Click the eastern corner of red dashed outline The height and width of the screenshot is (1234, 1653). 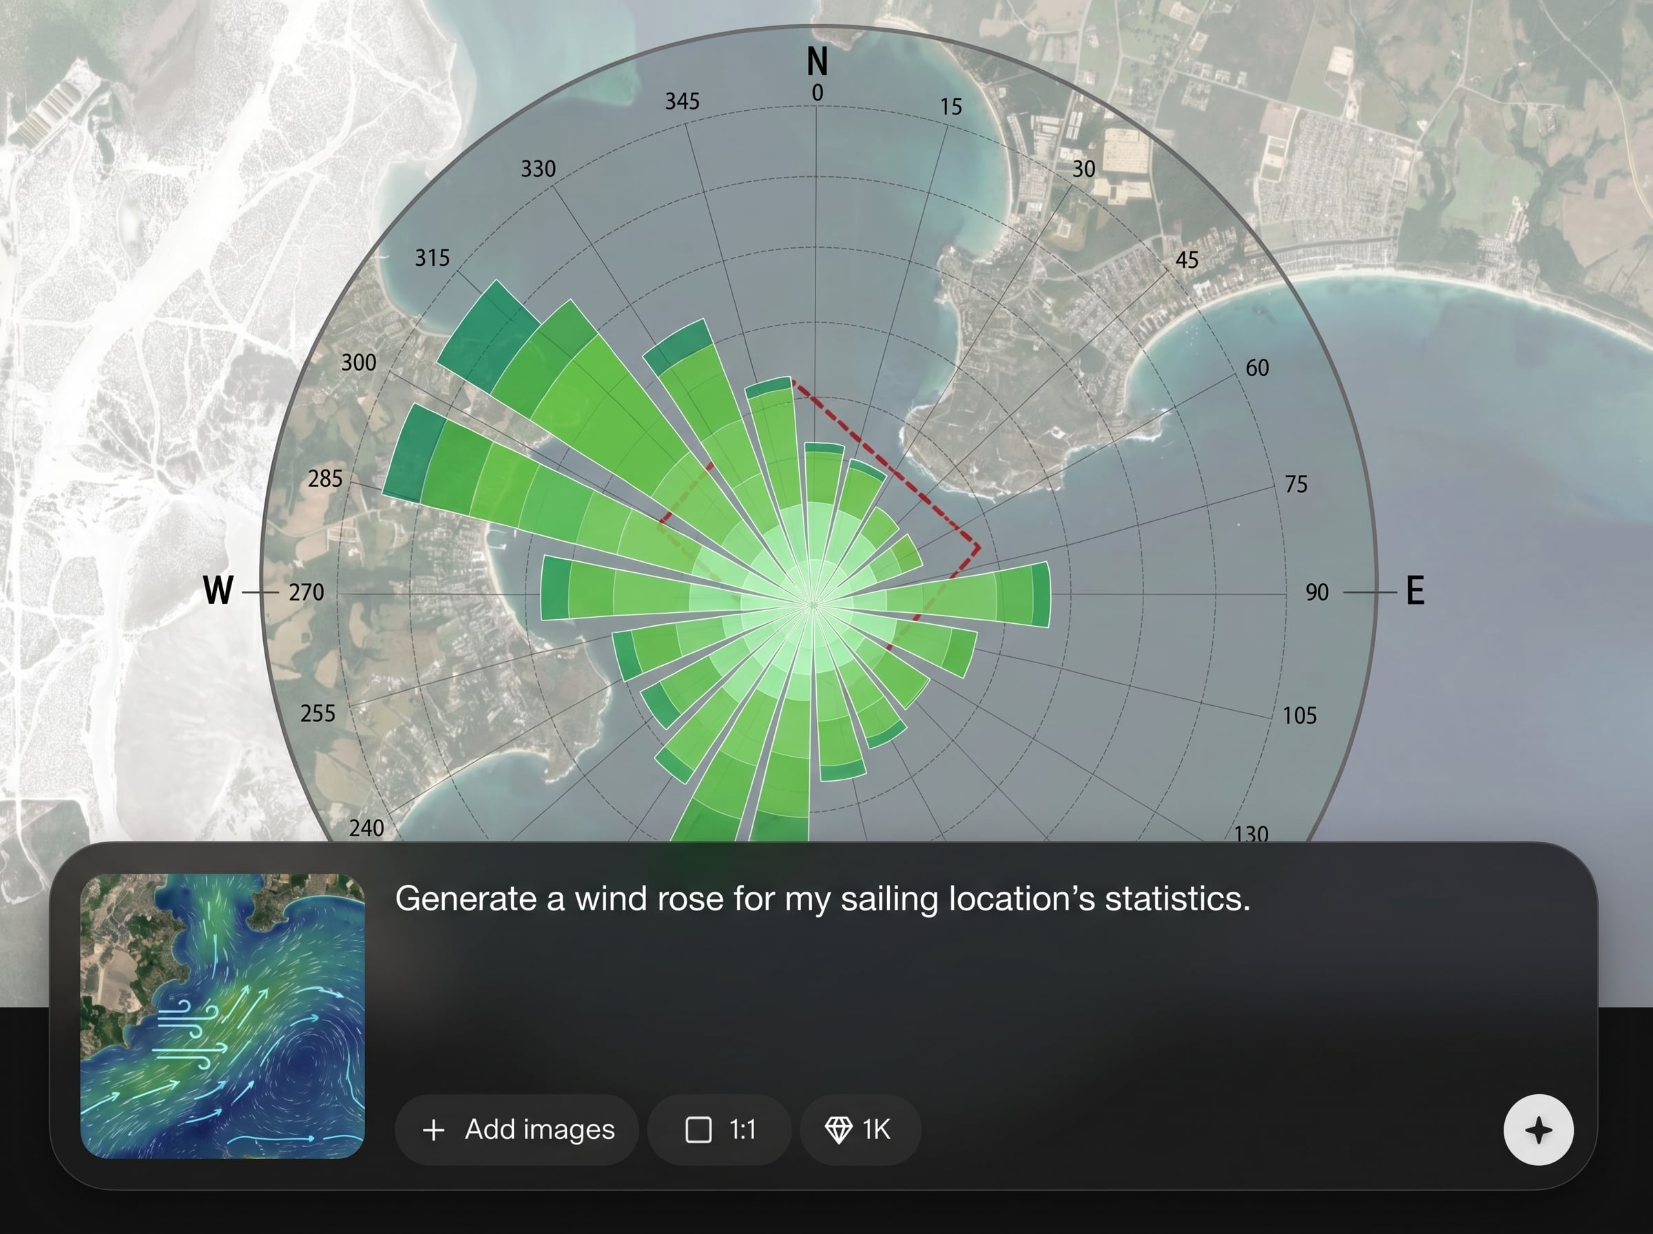pos(979,547)
